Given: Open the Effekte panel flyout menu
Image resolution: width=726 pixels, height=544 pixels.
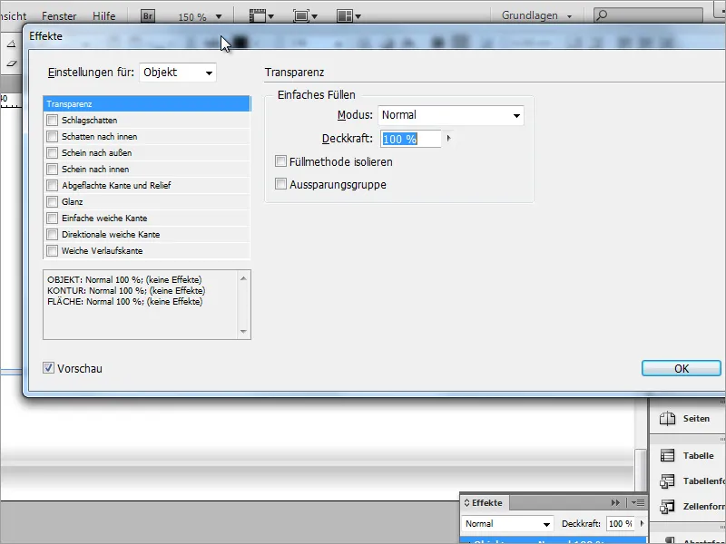Looking at the screenshot, I should (638, 503).
